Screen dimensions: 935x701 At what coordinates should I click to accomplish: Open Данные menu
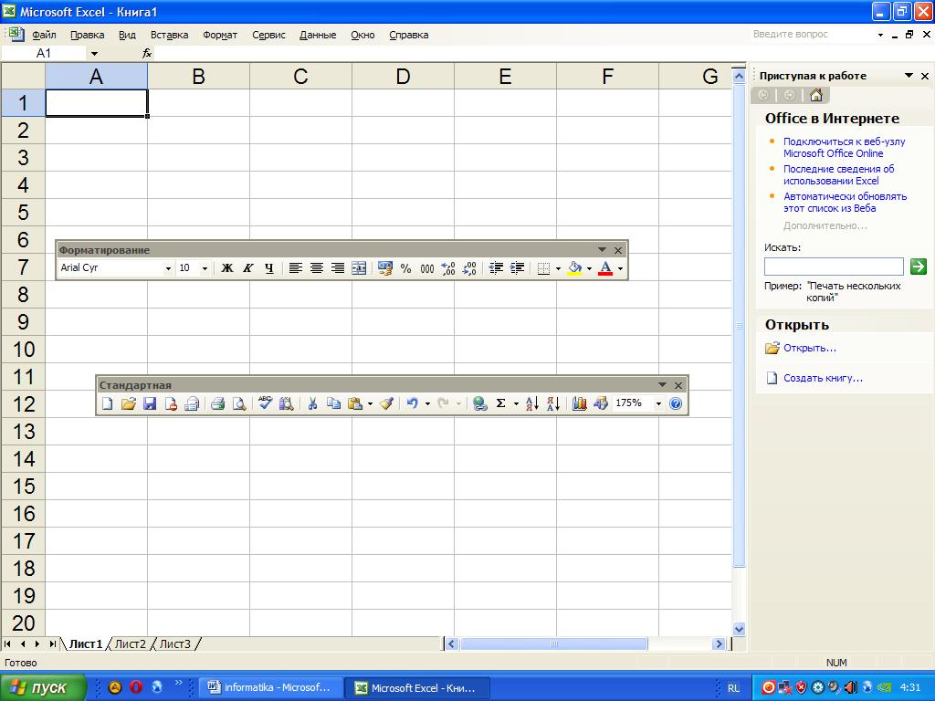pyautogui.click(x=318, y=35)
